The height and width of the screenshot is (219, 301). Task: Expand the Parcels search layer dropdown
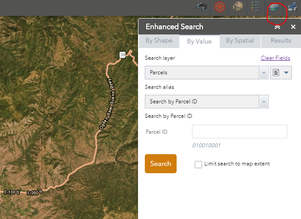point(264,73)
